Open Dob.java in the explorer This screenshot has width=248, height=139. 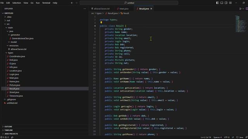pyautogui.click(x=14, y=60)
